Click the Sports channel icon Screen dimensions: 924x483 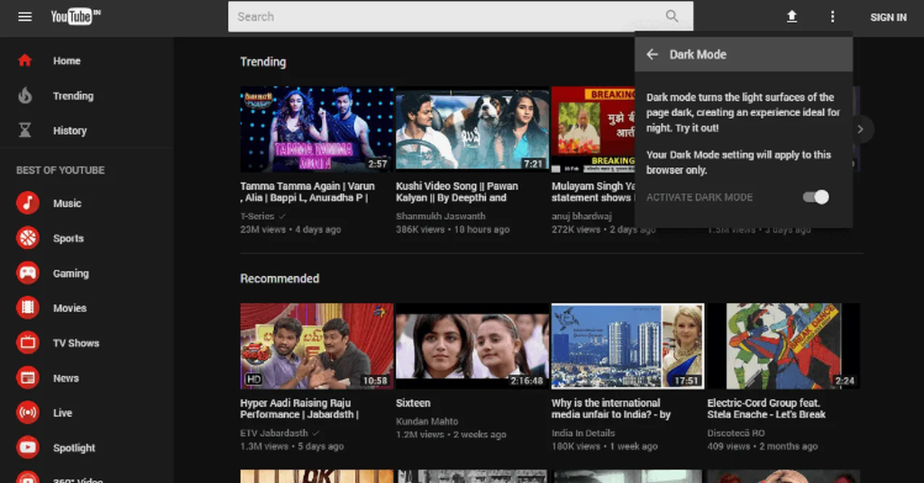(28, 238)
